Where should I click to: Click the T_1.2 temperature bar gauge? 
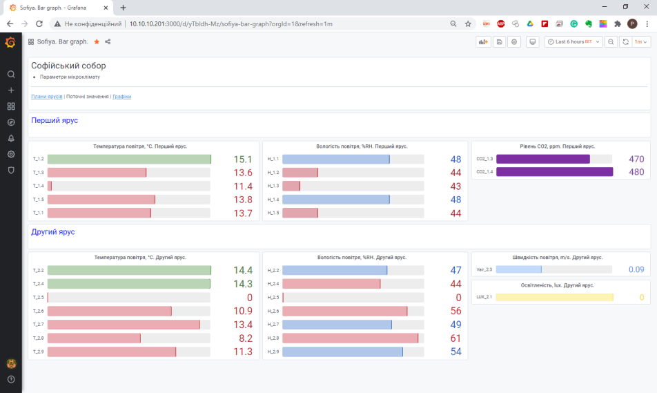(x=129, y=159)
